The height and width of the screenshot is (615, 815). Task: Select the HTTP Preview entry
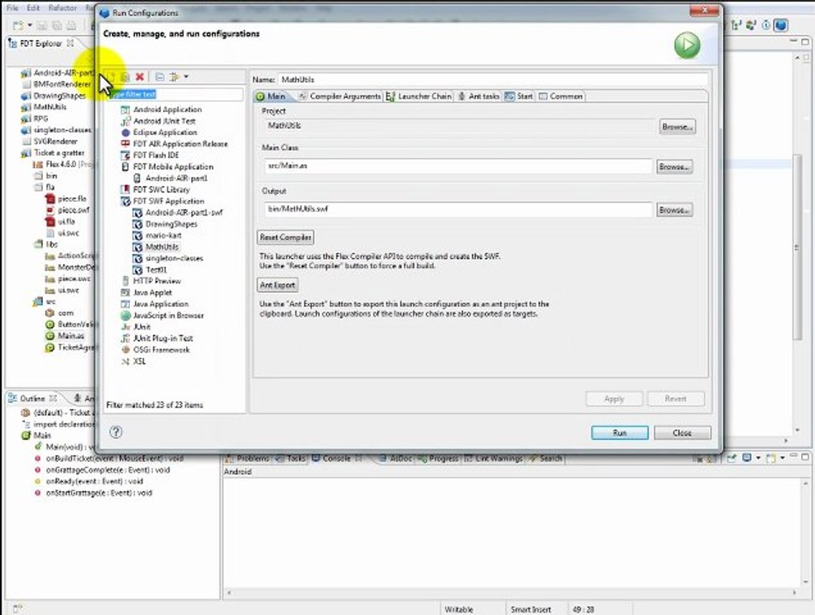[x=157, y=281]
